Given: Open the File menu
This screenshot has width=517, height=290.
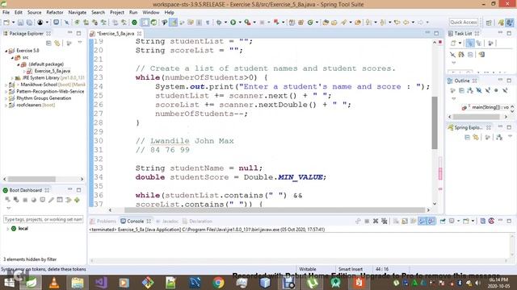Looking at the screenshot, I should pyautogui.click(x=6, y=12).
